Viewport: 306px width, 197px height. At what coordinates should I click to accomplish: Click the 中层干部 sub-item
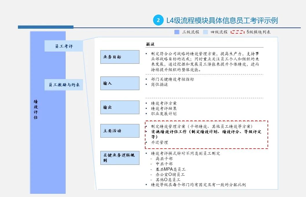pyautogui.click(x=164, y=164)
